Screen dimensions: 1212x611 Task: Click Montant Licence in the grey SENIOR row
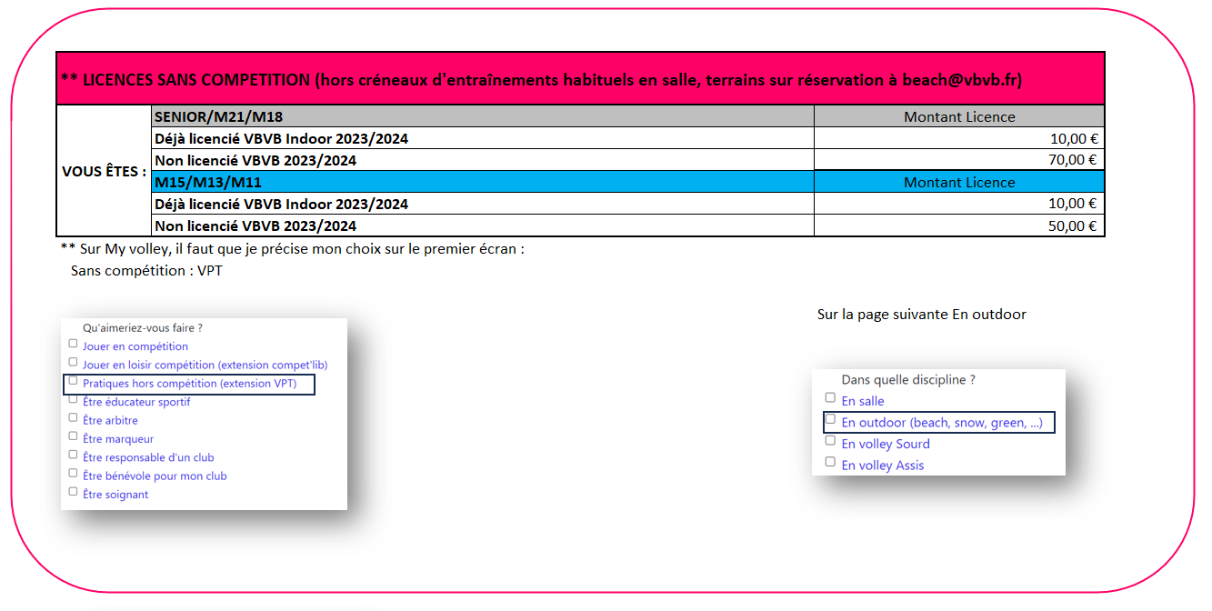(x=959, y=116)
